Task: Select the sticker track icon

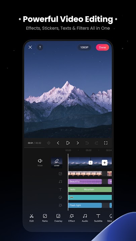Action: [x=60, y=197]
